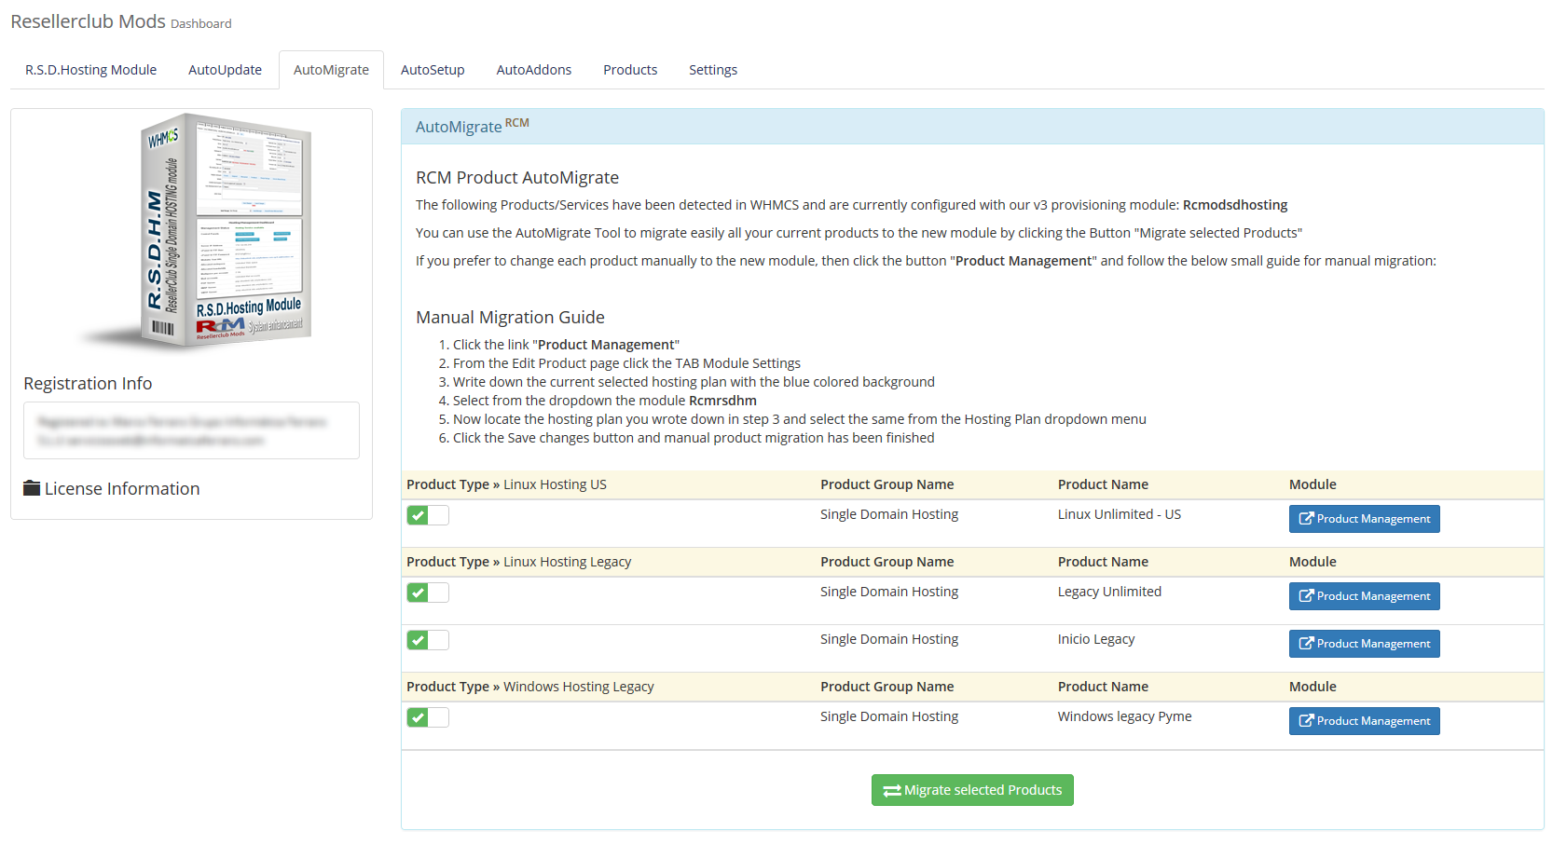Open the R.S.D.Hosting Module tab
The width and height of the screenshot is (1553, 845).
click(x=90, y=70)
